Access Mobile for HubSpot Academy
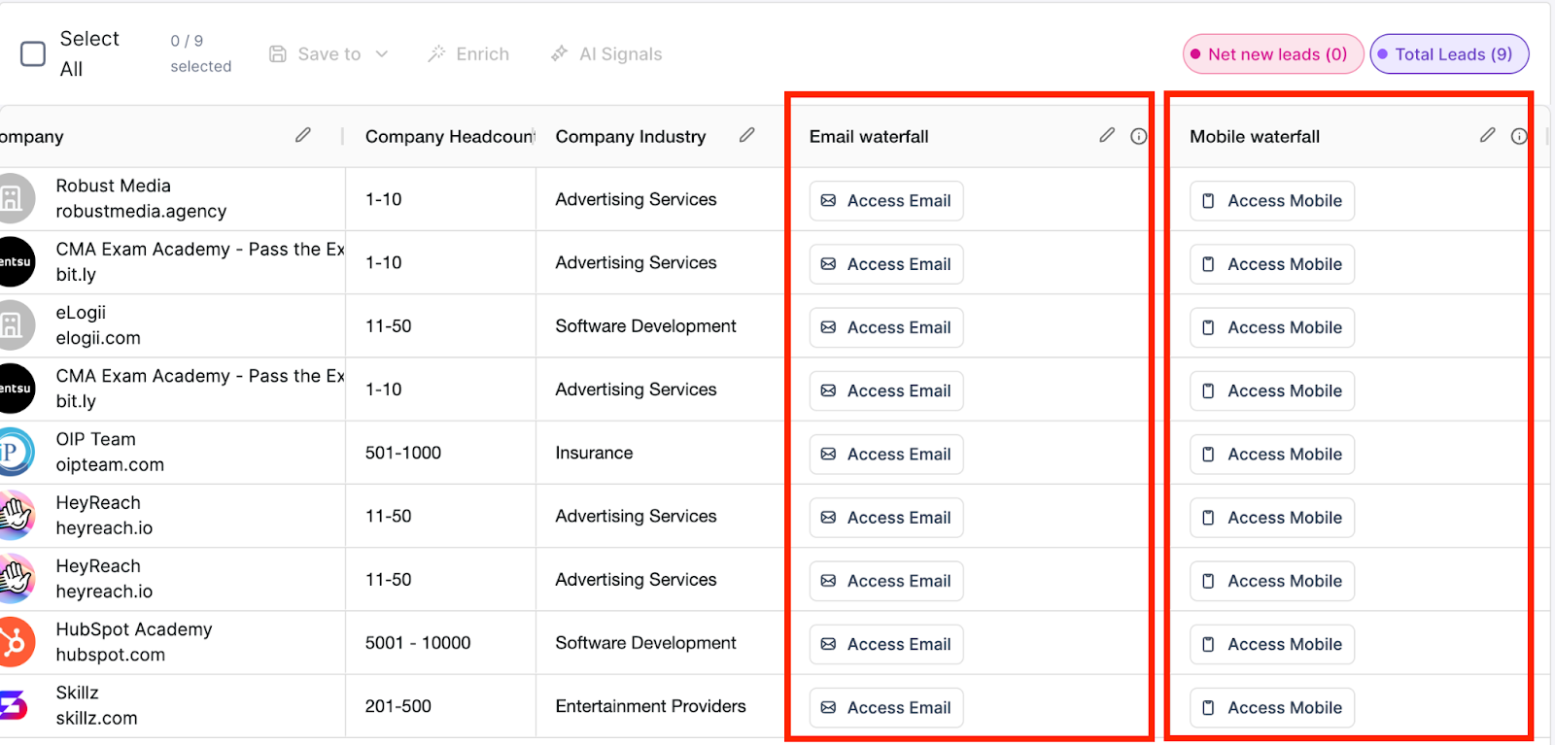Screen dimensions: 1555x745 point(1272,644)
